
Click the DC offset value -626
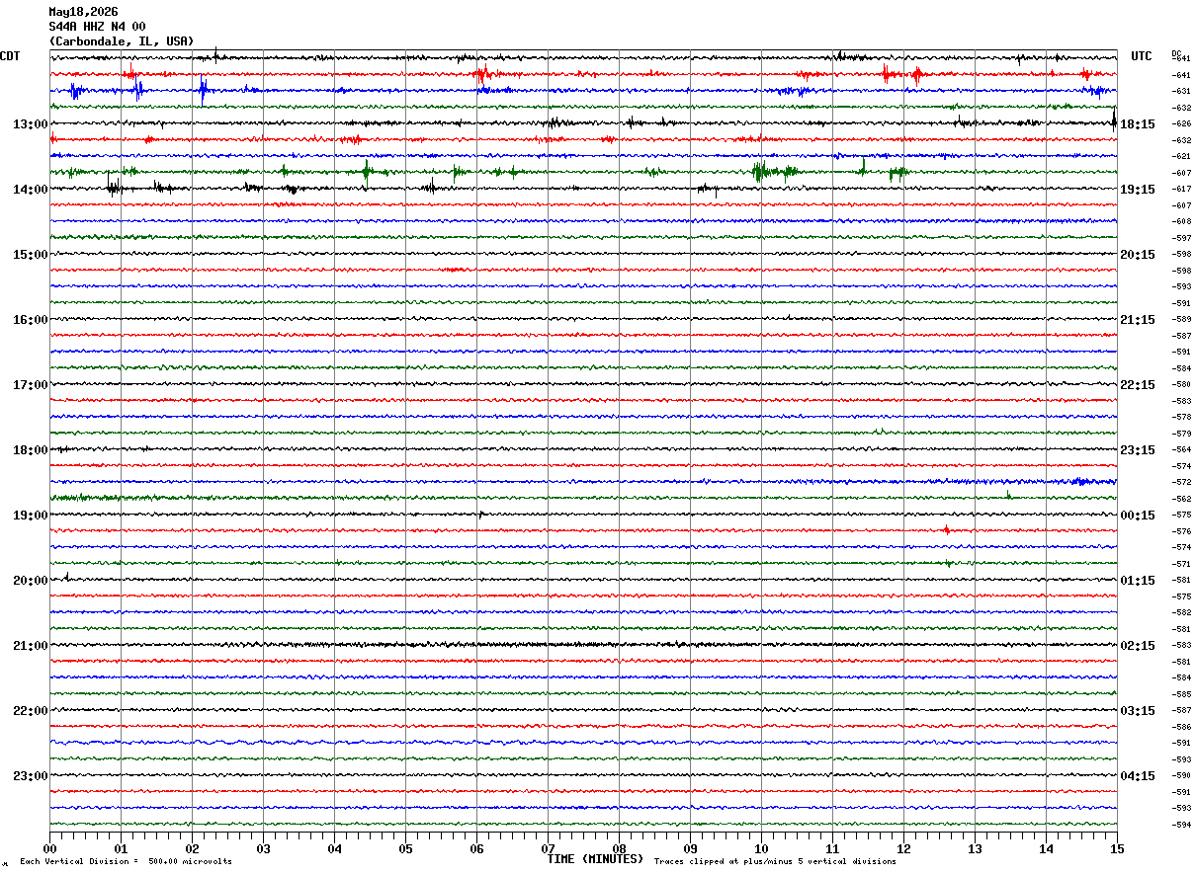1180,124
